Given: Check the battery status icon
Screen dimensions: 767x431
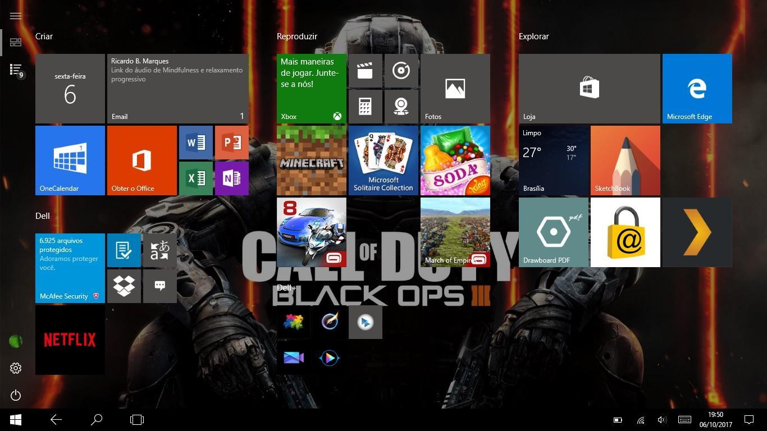Looking at the screenshot, I should tap(618, 420).
